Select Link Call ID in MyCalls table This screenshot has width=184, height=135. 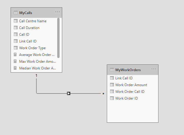point(28,41)
